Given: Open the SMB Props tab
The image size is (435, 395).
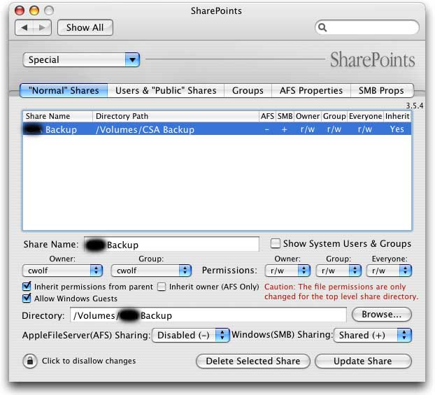Looking at the screenshot, I should (x=382, y=90).
